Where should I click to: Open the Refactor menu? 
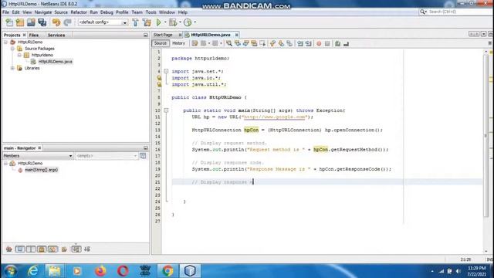tap(79, 12)
